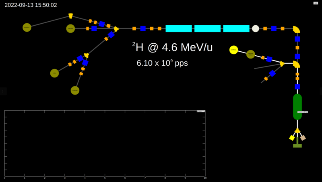Click orange element next to ANASEN circle
The height and width of the screenshot is (182, 322).
(87, 28)
